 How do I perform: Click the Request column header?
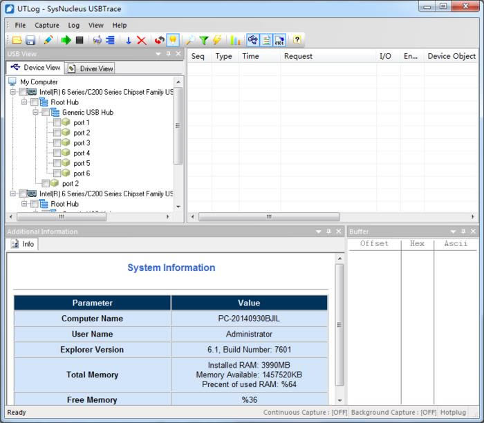point(328,56)
